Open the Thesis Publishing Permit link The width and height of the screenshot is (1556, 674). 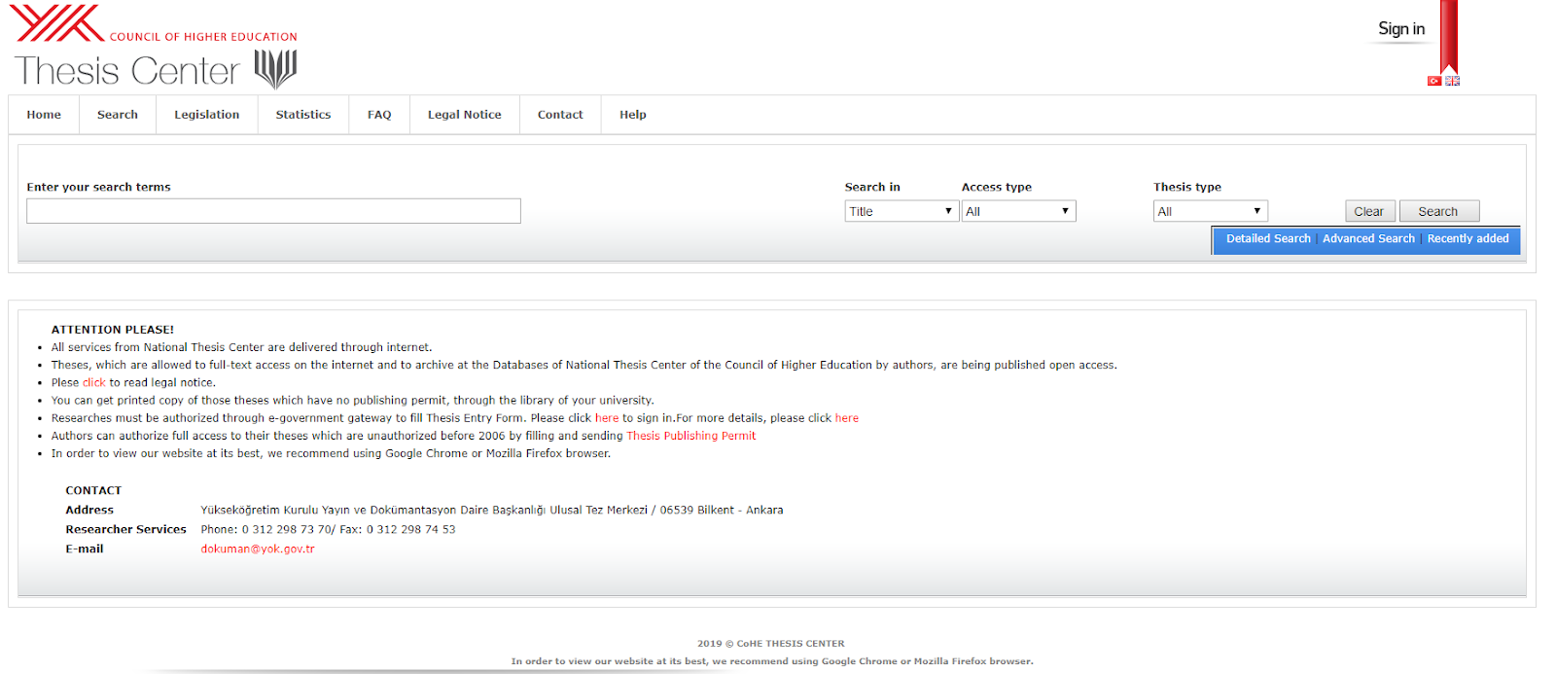coord(690,436)
